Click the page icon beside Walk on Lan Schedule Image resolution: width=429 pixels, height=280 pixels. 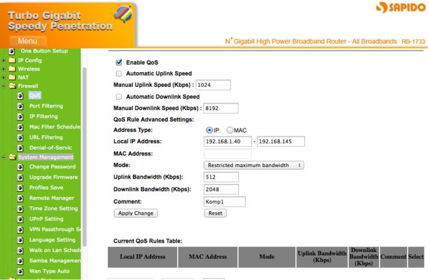[x=20, y=250]
